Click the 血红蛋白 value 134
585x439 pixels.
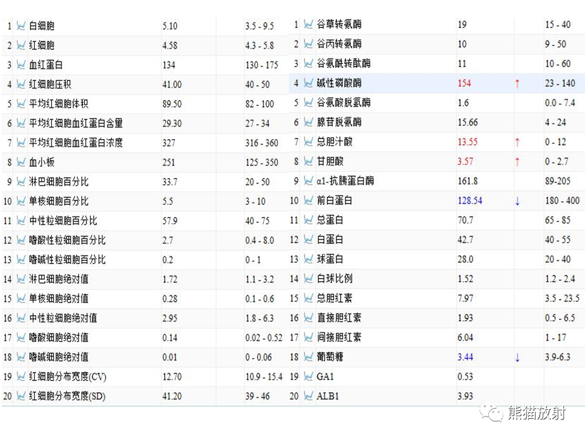point(169,65)
